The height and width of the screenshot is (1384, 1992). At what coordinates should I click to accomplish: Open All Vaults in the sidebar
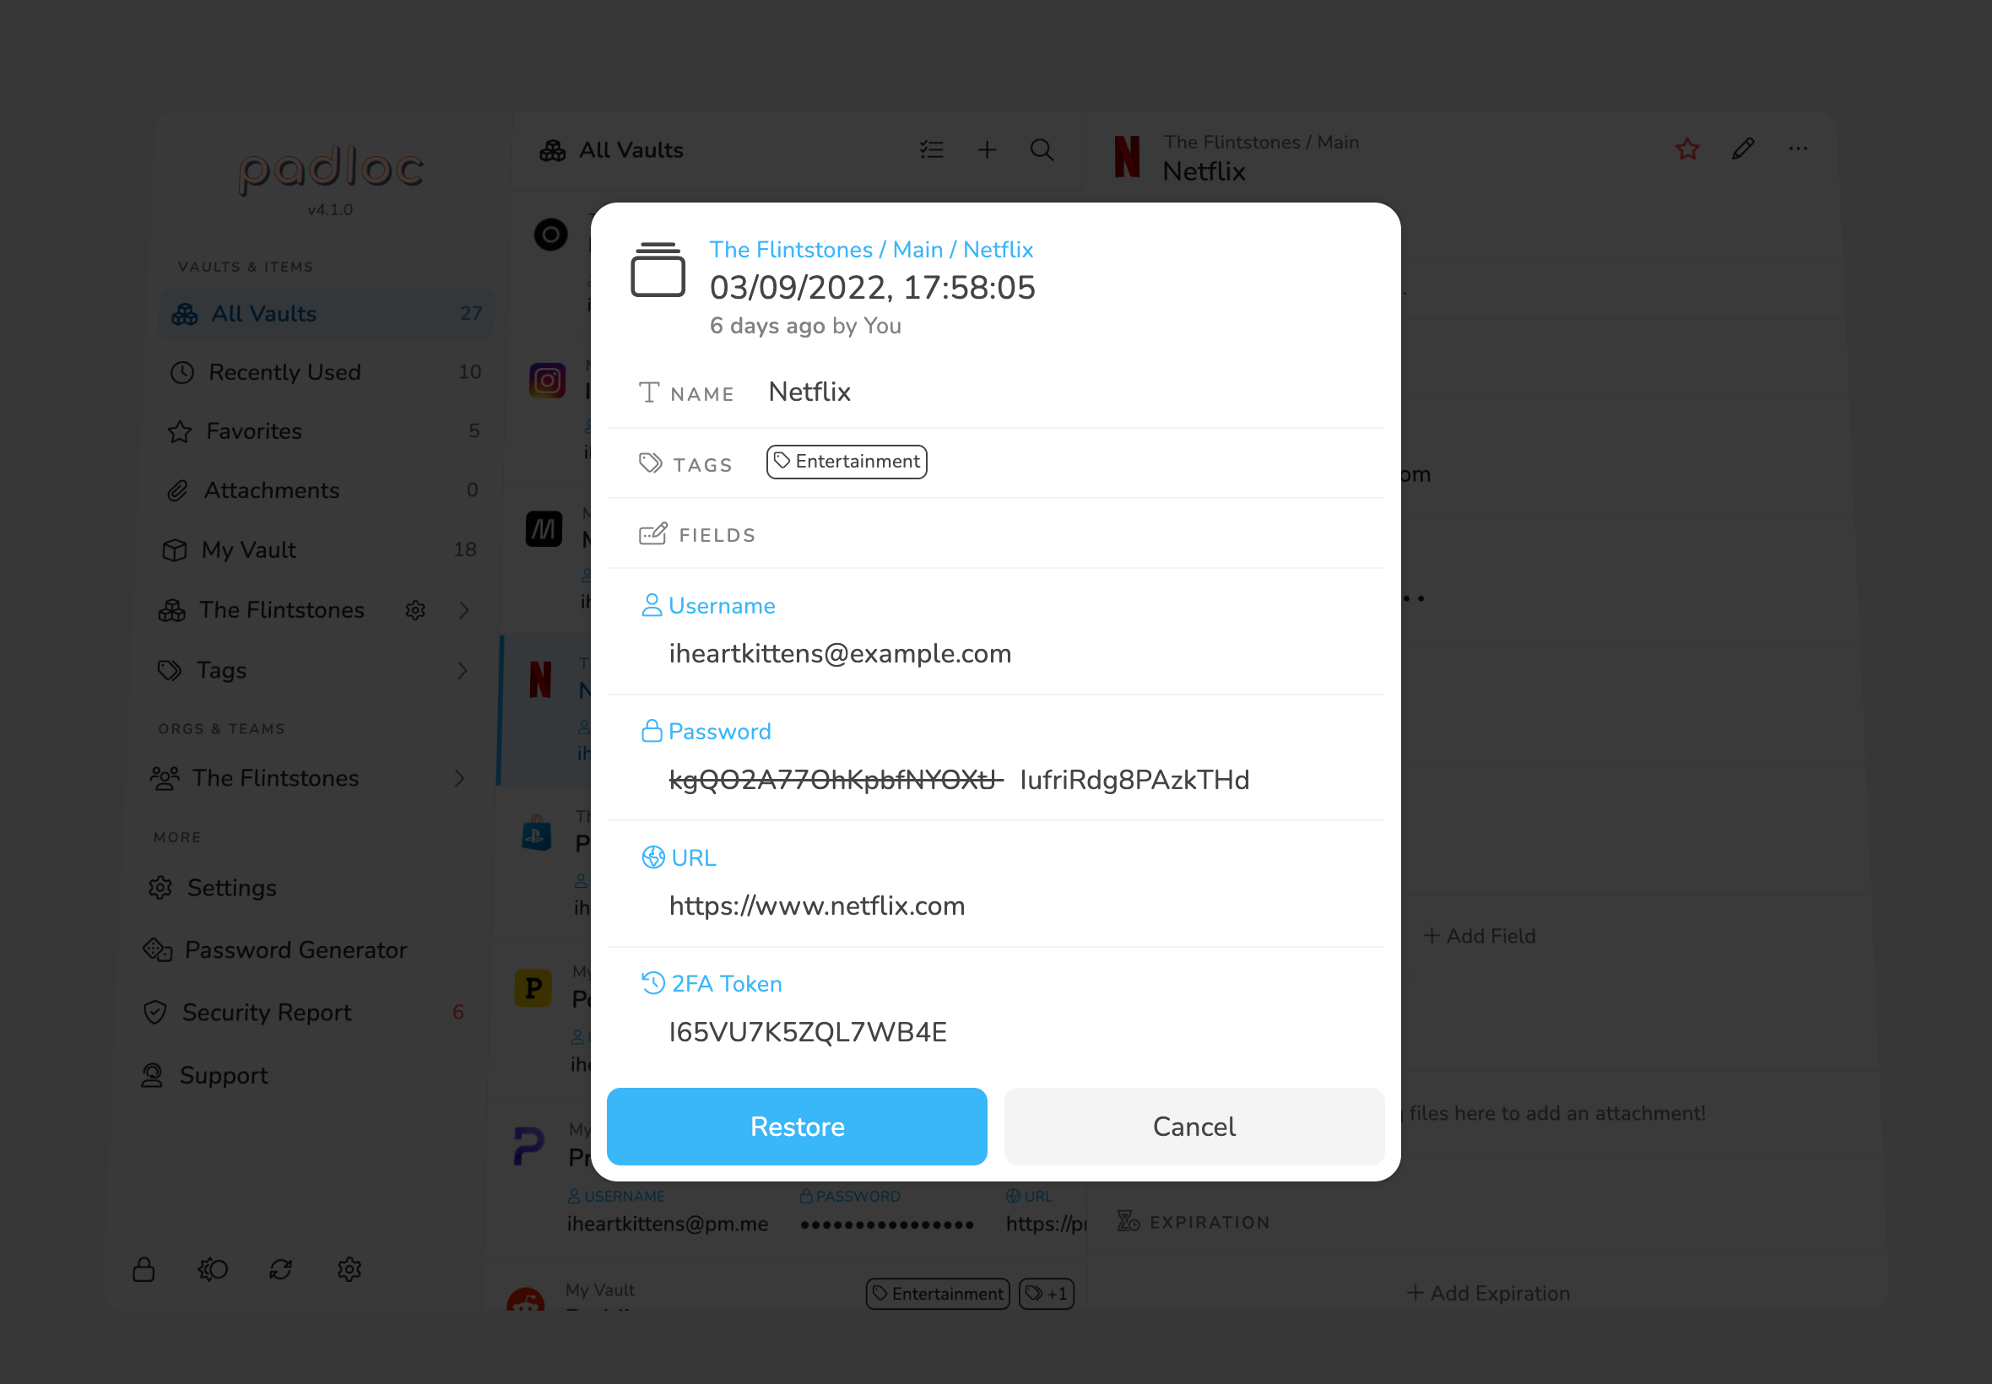click(x=326, y=313)
